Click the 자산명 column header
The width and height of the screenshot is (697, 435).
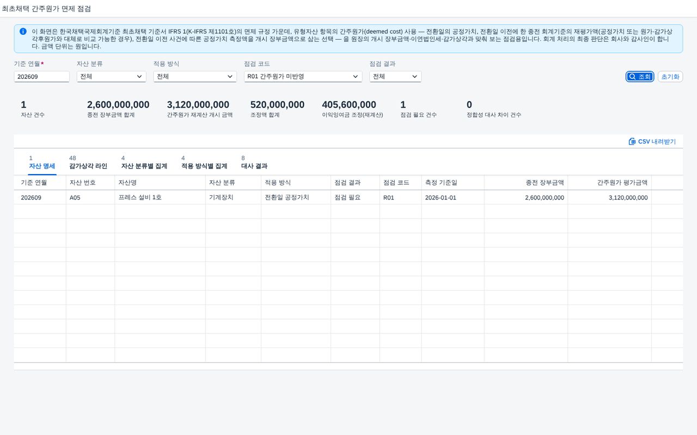tap(160, 183)
